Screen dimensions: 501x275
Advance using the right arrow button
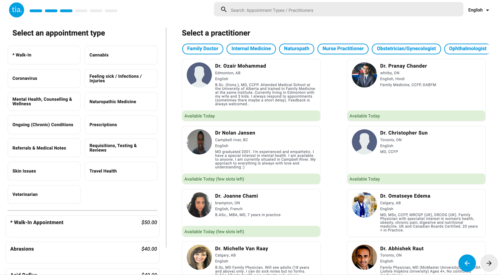tap(489, 263)
